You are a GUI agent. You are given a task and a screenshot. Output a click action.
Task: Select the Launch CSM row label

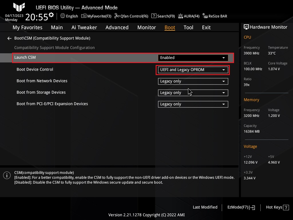tap(25, 57)
